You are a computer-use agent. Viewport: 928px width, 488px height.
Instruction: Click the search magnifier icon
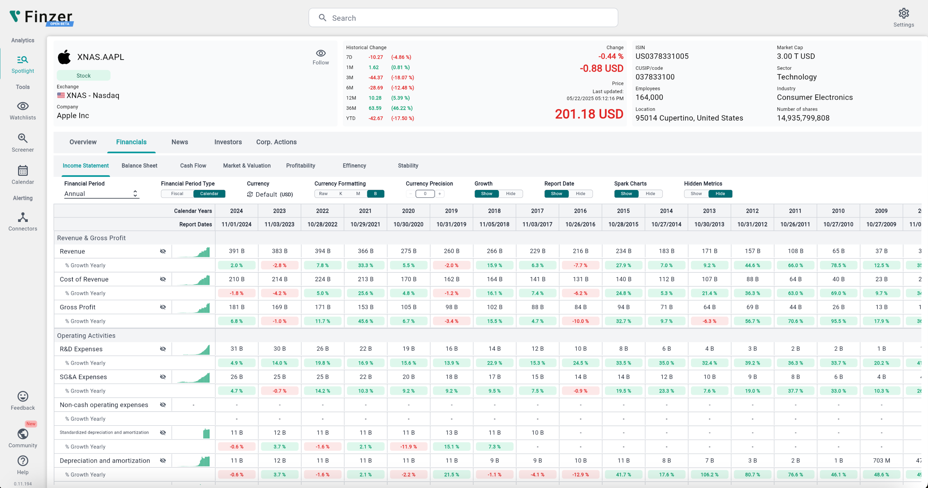(322, 18)
